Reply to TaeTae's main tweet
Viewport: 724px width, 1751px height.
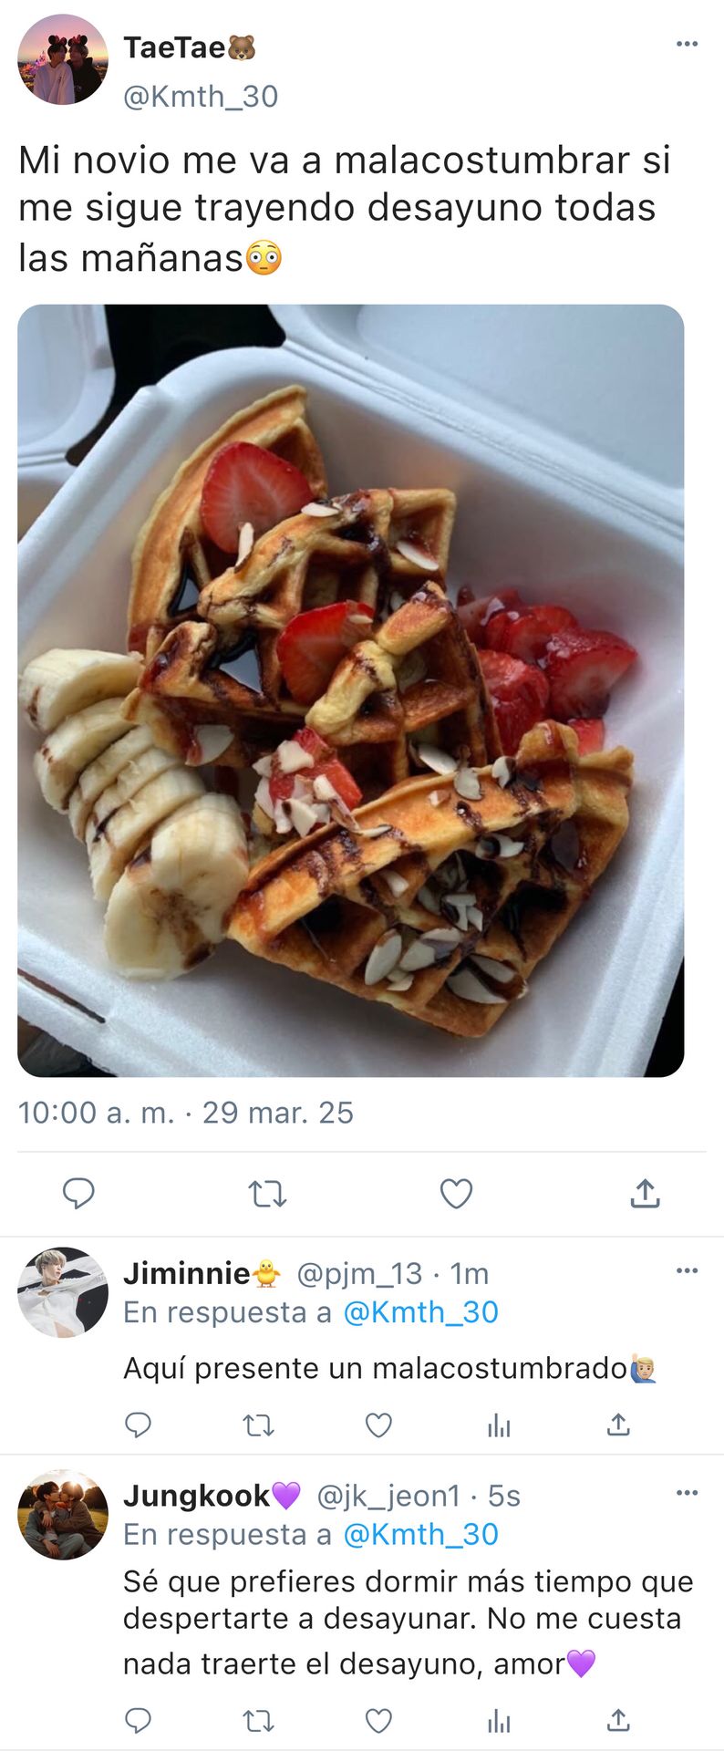[78, 1193]
